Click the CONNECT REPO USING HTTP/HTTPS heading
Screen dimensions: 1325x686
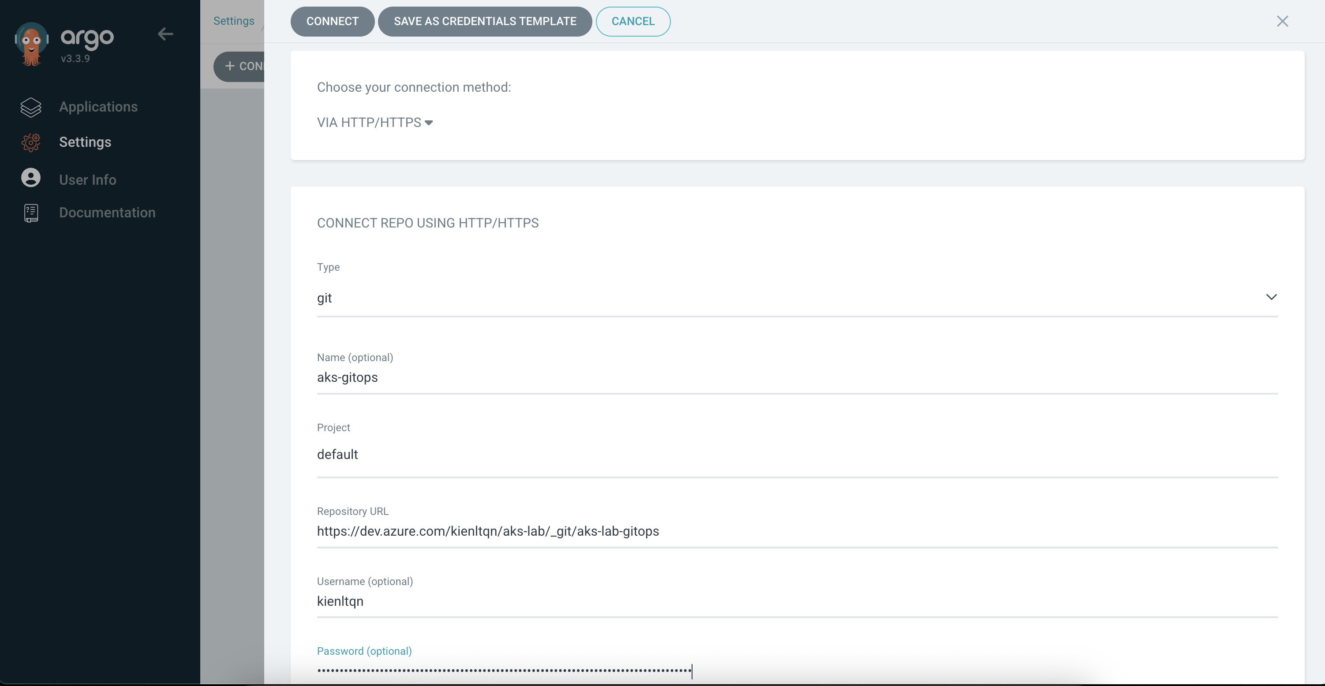tap(427, 223)
